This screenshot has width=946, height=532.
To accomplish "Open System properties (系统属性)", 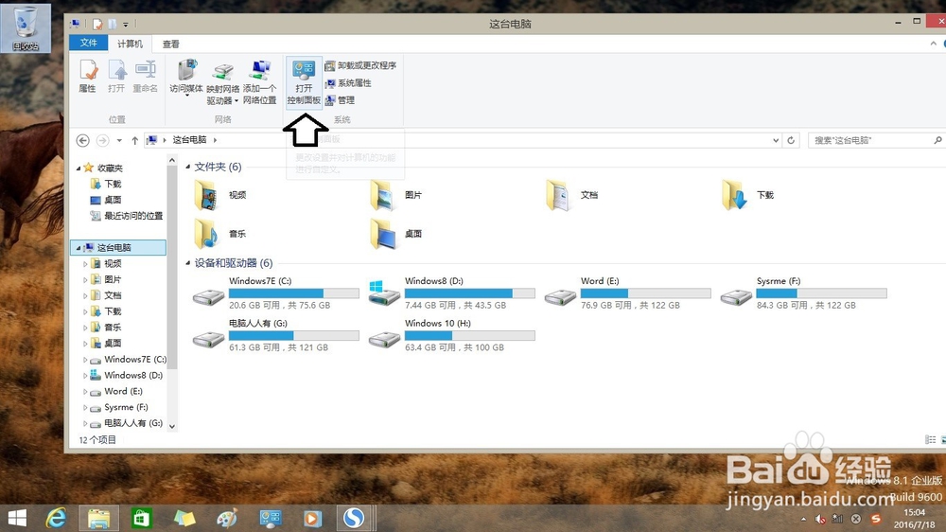I will click(x=348, y=82).
